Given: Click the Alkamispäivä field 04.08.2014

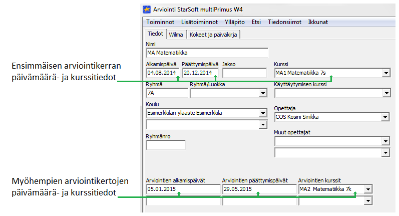Looking at the screenshot, I should click(163, 73).
